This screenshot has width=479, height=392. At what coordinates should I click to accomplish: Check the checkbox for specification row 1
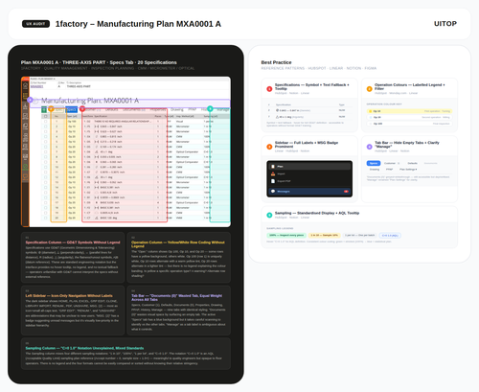(45, 122)
